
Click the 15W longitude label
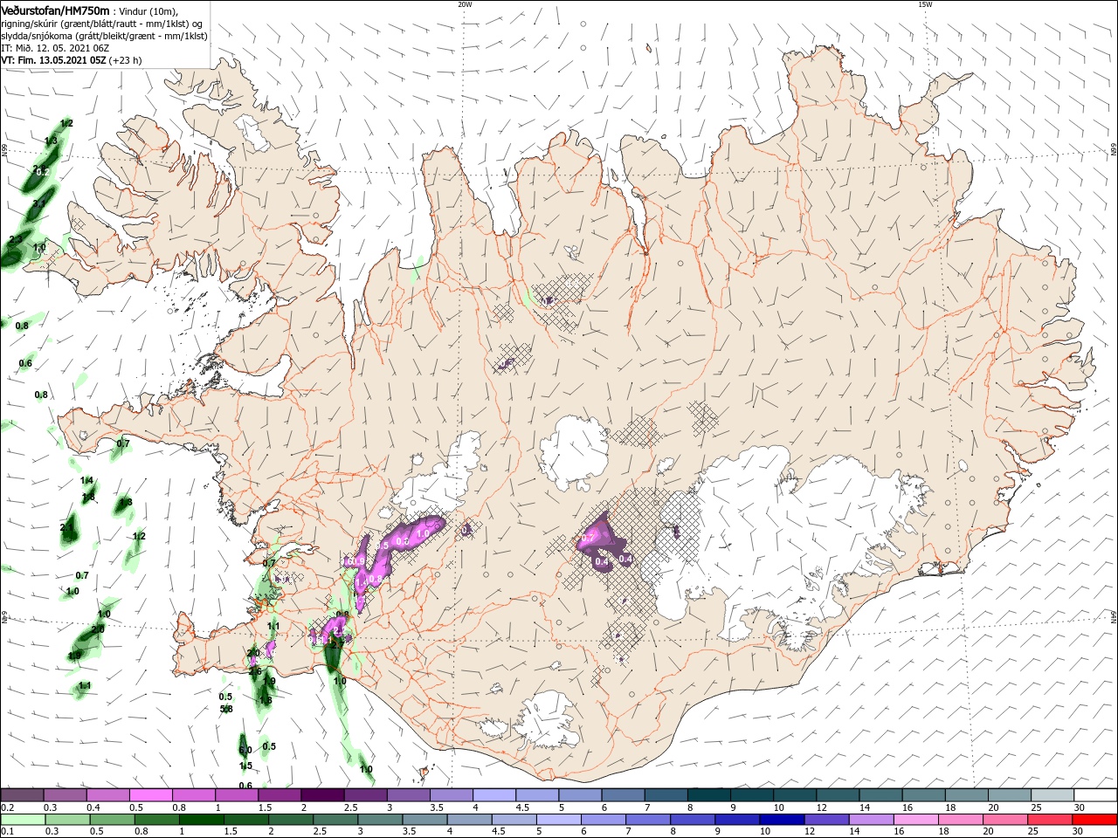point(925,4)
